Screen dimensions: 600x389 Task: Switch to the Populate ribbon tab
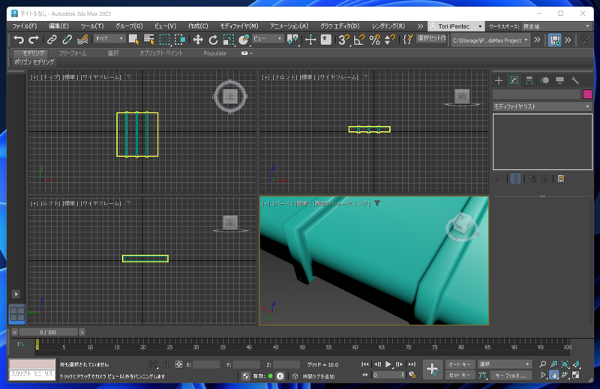214,53
